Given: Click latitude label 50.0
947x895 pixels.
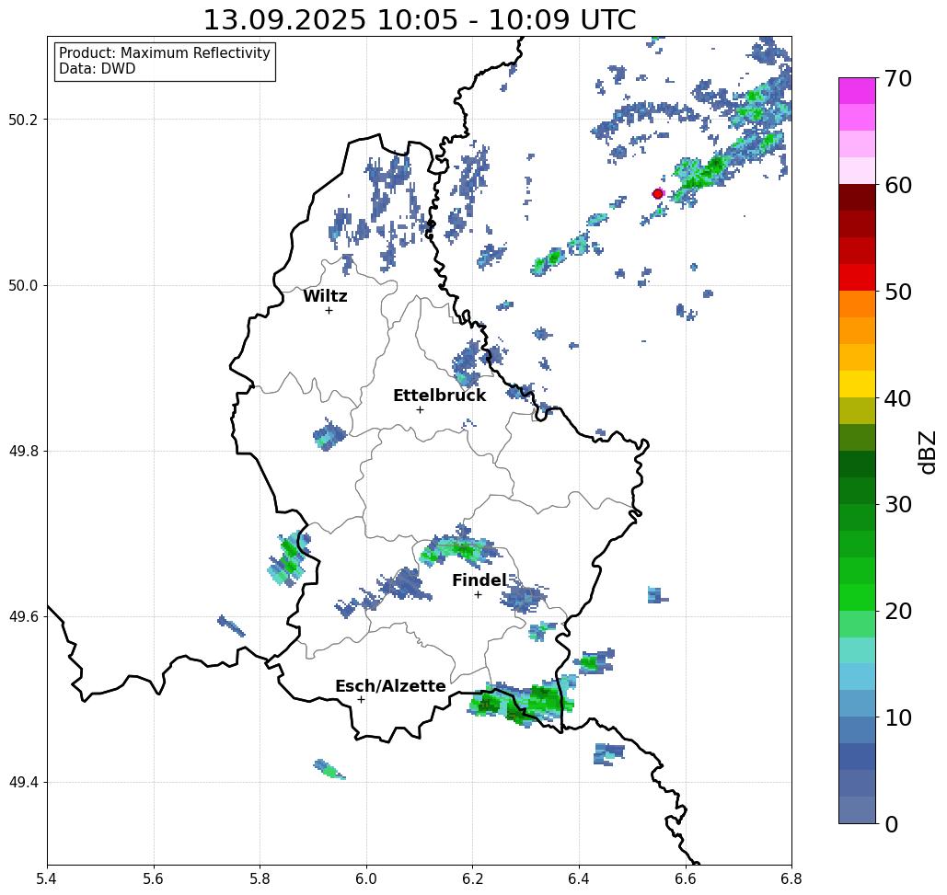Looking at the screenshot, I should click(23, 285).
